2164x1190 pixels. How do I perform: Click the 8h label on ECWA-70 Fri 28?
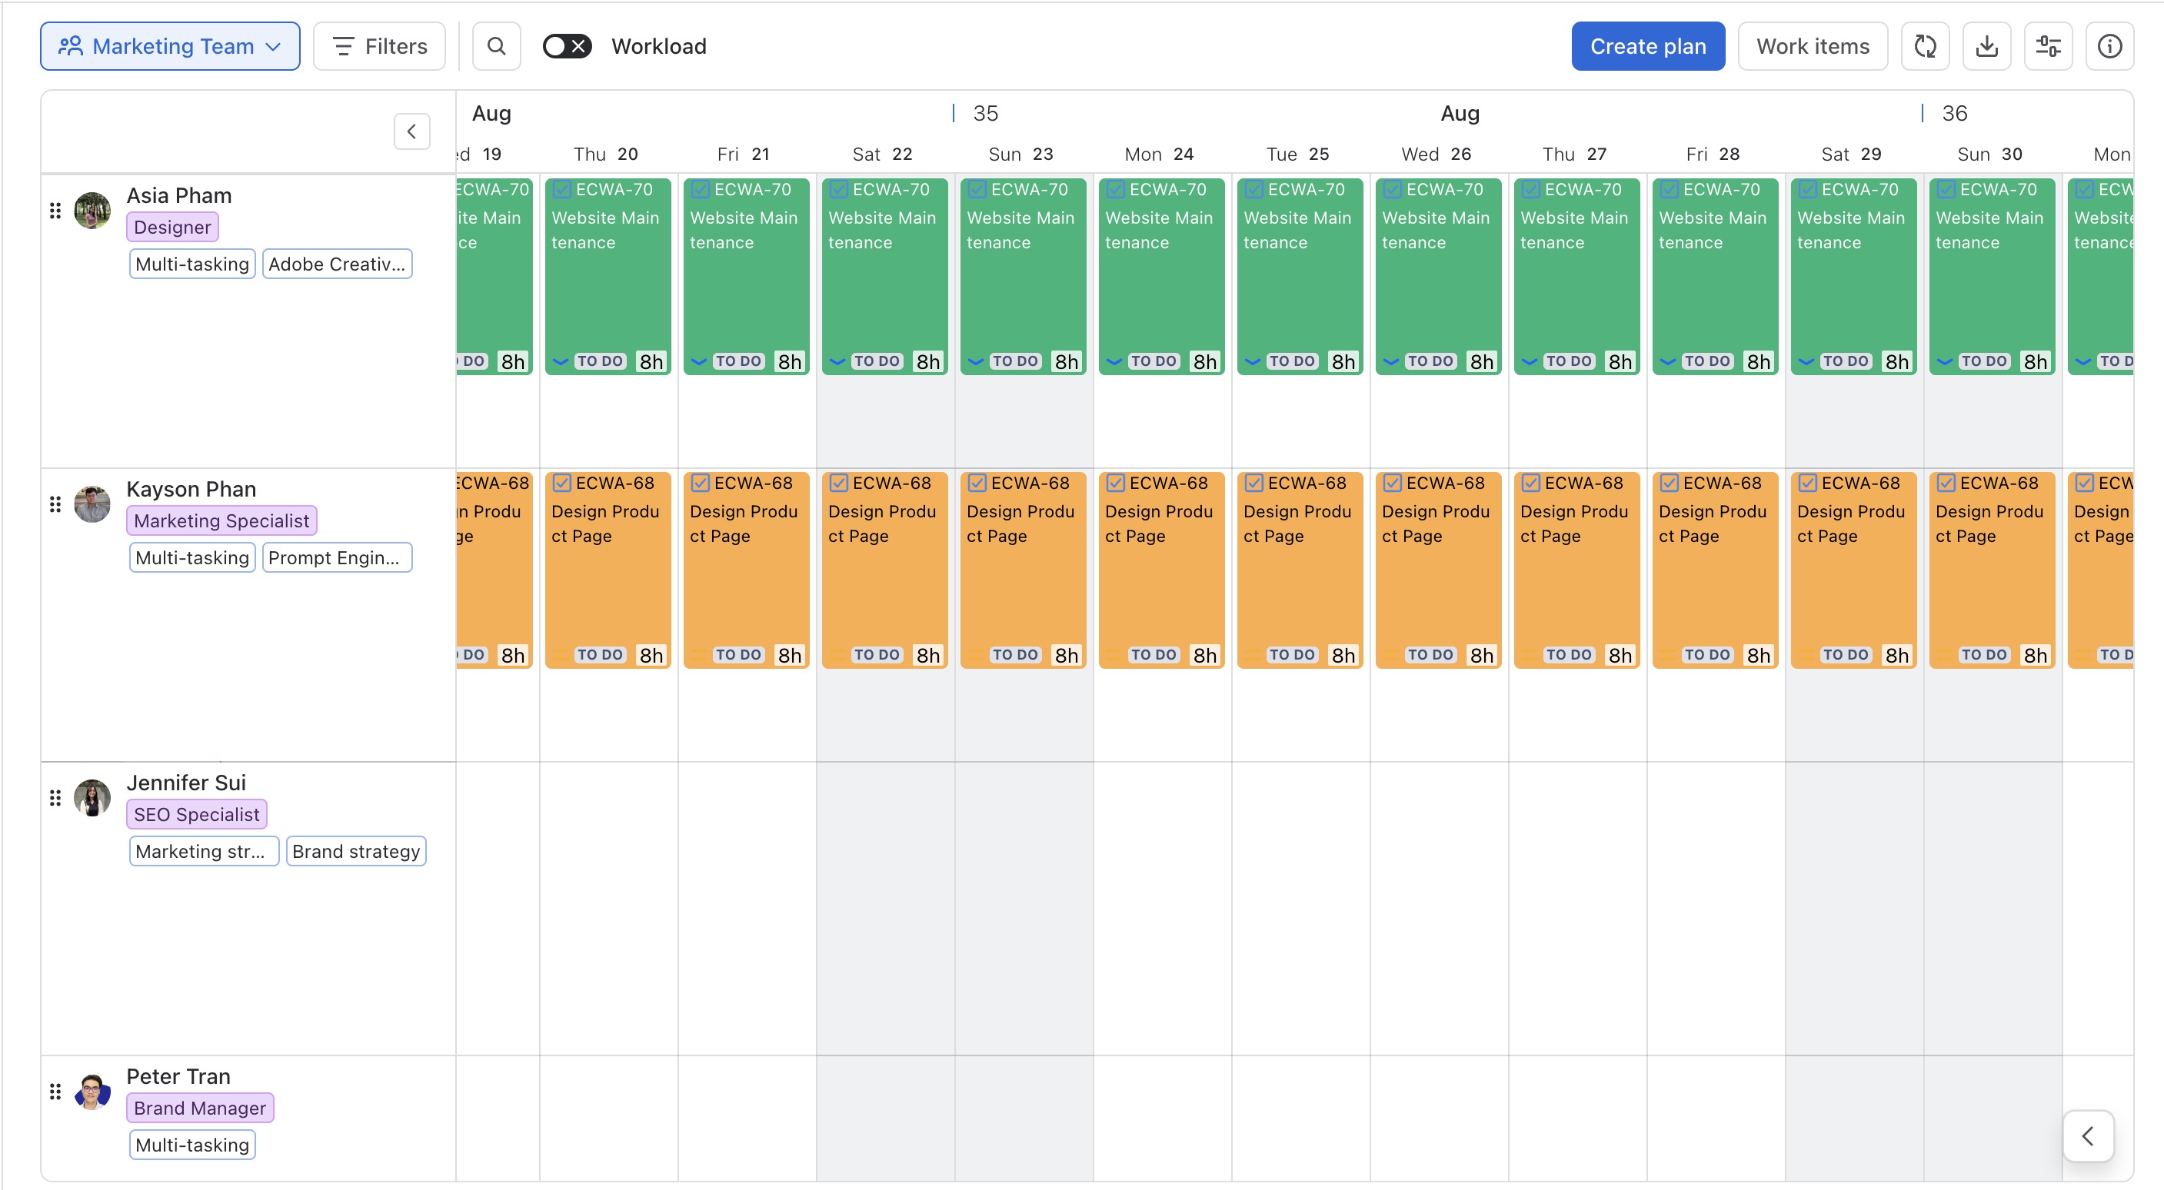(1758, 362)
